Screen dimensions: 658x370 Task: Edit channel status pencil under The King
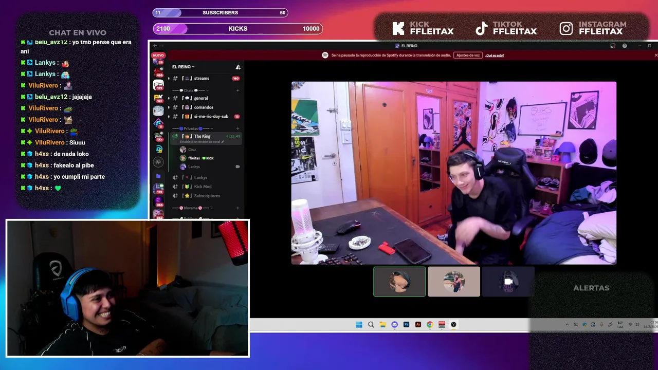tap(223, 141)
